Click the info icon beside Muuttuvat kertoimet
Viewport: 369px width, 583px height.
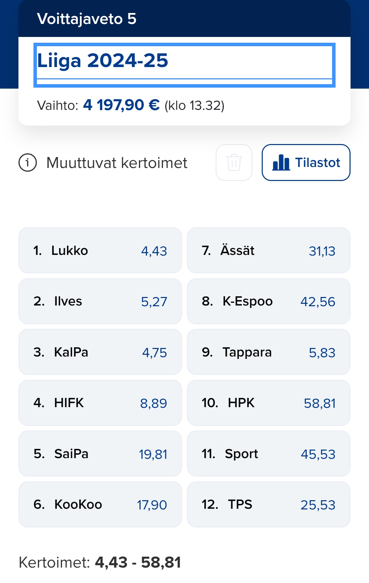point(28,163)
